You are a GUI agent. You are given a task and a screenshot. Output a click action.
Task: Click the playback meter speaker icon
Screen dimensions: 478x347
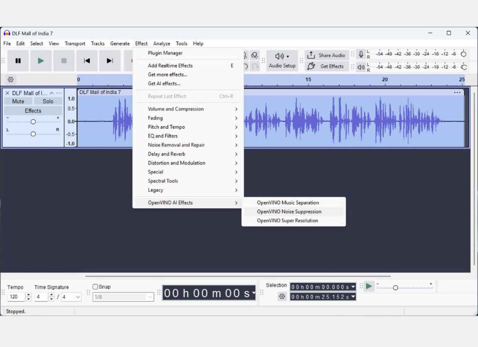pos(361,67)
